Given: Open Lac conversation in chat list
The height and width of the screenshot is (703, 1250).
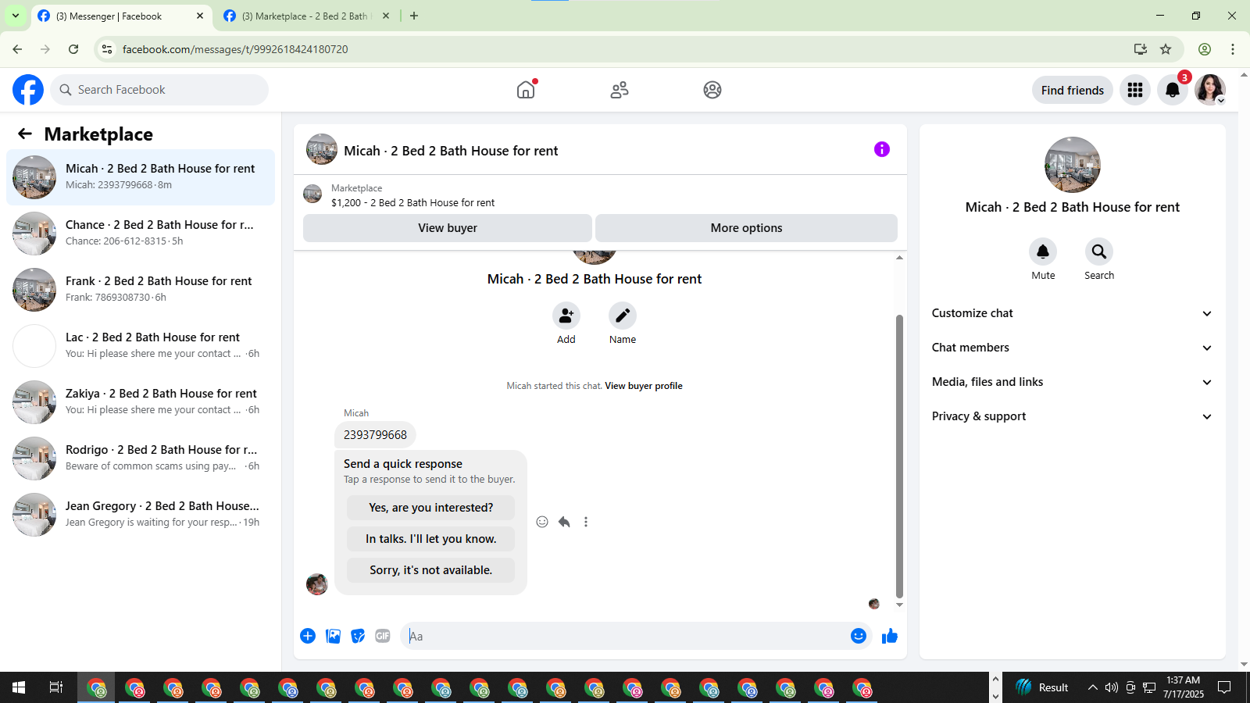Looking at the screenshot, I should [141, 346].
